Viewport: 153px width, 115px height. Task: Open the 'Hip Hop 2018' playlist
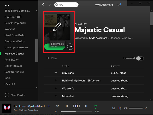pos(13,17)
